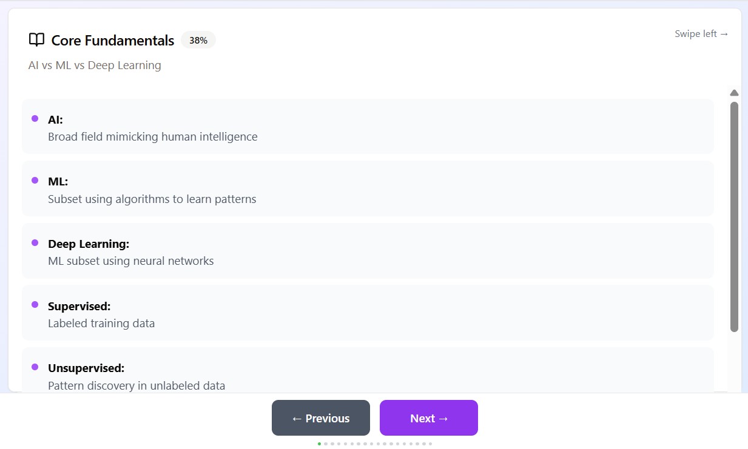Click the purple bullet next to ML

click(35, 181)
